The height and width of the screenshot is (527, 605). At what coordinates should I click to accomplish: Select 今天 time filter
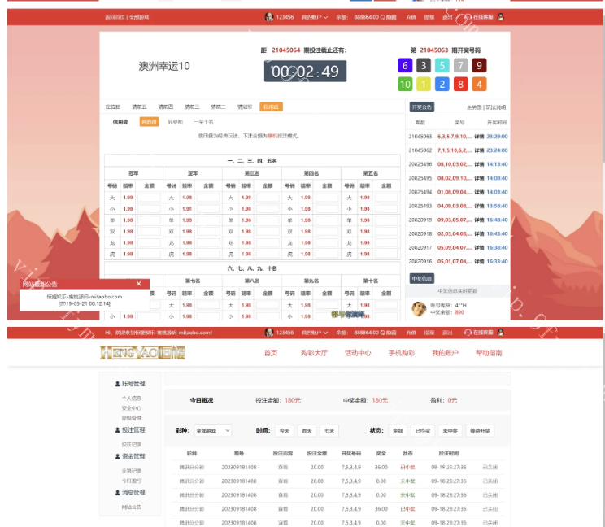[285, 431]
